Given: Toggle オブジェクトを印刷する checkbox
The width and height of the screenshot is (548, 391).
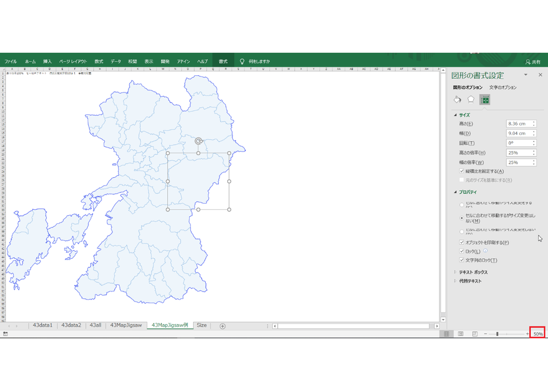Looking at the screenshot, I should click(461, 242).
